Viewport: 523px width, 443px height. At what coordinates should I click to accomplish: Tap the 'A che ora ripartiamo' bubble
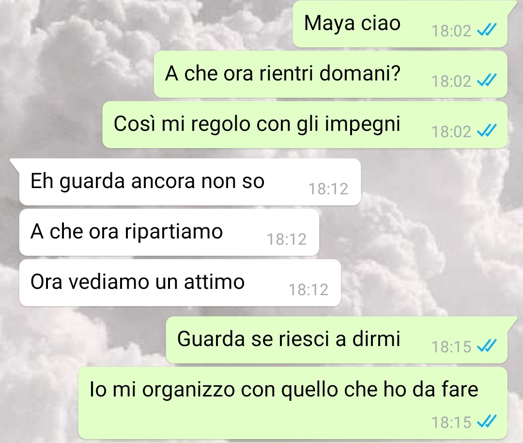coord(169,232)
